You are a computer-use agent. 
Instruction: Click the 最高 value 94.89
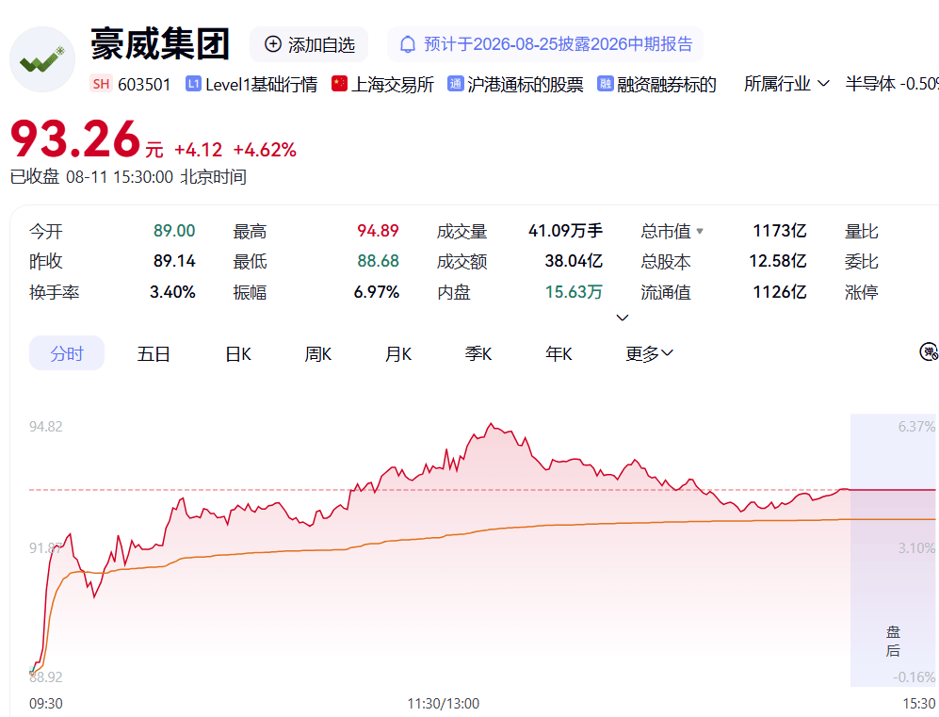pyautogui.click(x=378, y=231)
